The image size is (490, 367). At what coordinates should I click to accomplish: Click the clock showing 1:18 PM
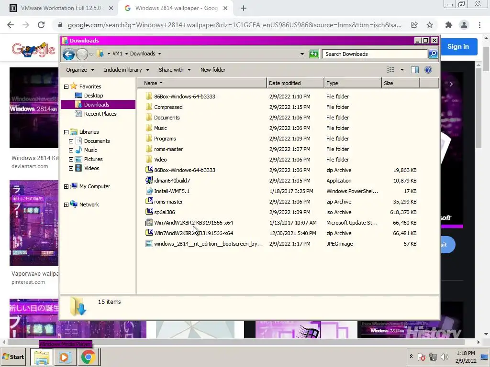click(466, 353)
